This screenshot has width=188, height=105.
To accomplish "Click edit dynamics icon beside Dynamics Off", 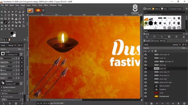I will point(21,83).
